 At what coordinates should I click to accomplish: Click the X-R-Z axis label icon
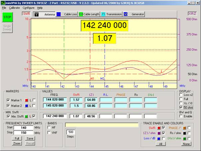192,14
